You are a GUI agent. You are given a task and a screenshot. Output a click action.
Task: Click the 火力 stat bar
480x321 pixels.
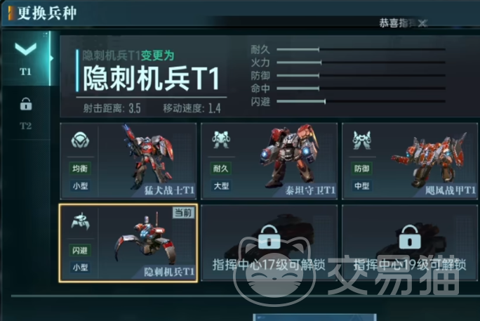361,63
